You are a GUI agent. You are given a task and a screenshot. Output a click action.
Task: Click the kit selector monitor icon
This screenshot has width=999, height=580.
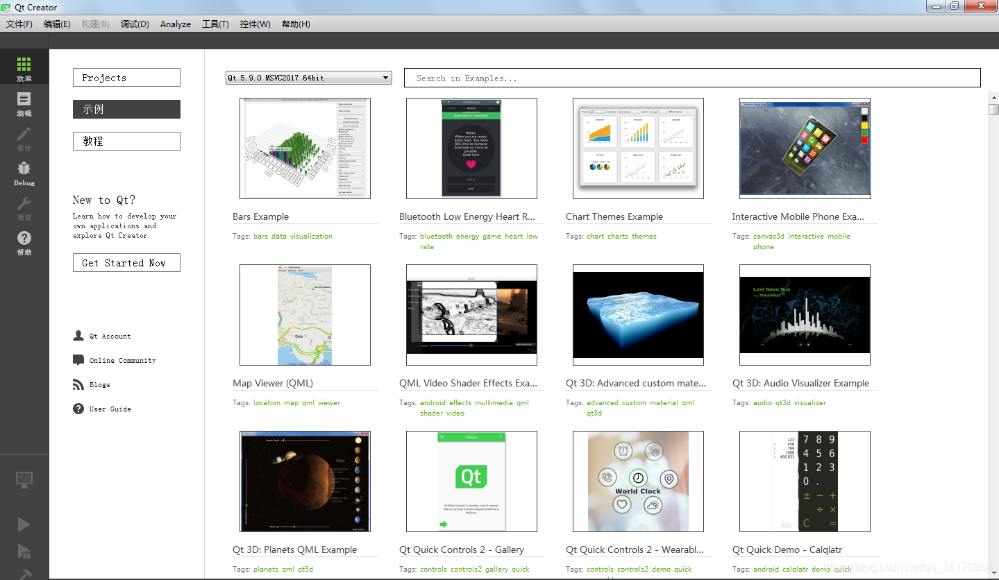[x=24, y=479]
